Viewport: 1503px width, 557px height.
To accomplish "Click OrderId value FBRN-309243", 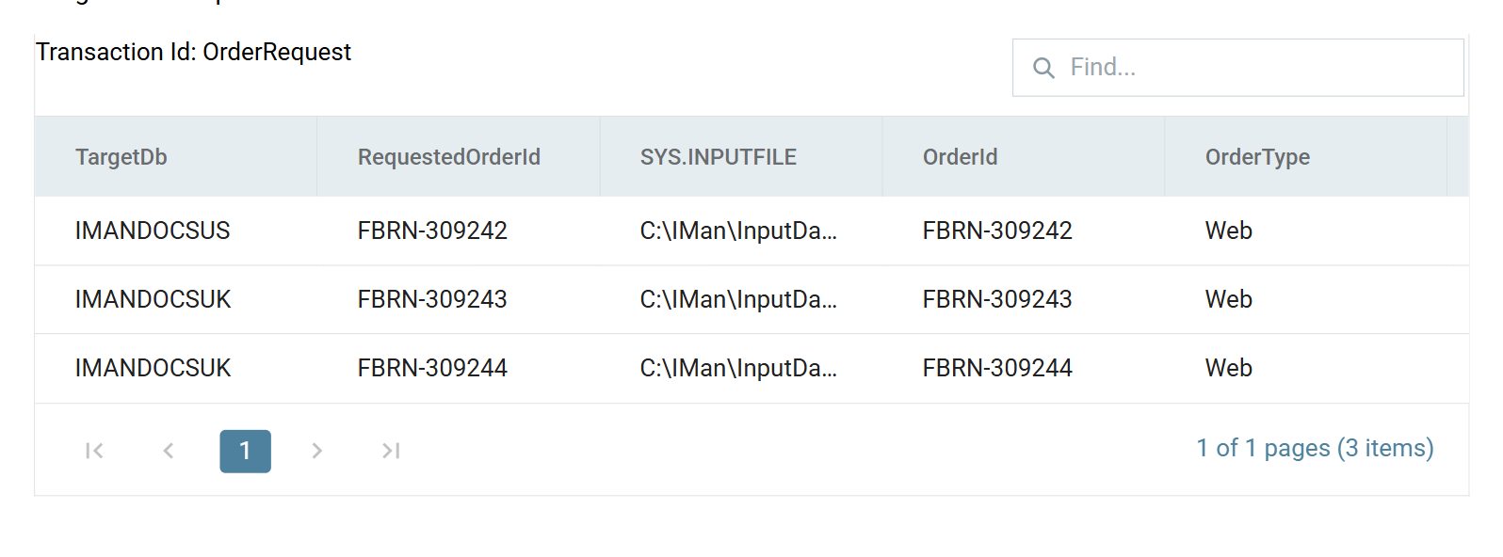I will tap(997, 299).
